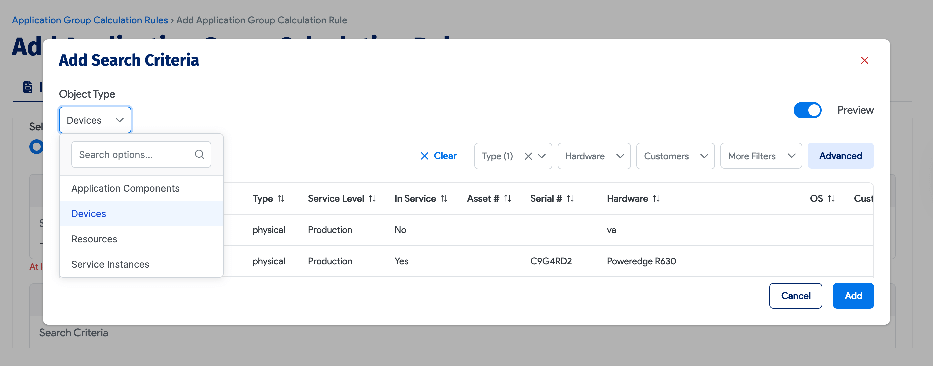Screen dimensions: 933x366
Task: Click the search magnifier icon in options
Action: (x=199, y=154)
